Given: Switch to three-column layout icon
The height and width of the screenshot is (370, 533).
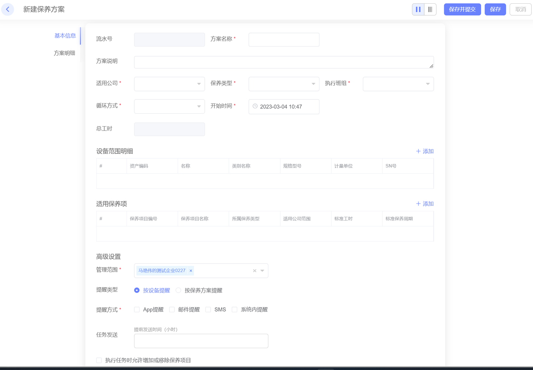Looking at the screenshot, I should [x=430, y=9].
